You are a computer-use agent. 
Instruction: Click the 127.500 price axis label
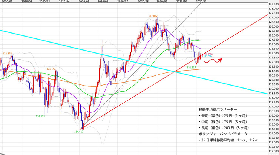pos(274,13)
